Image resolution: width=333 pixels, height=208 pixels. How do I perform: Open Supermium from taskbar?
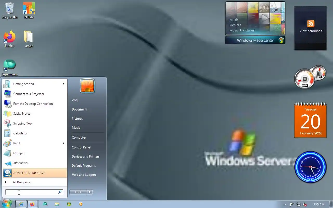click(45, 204)
